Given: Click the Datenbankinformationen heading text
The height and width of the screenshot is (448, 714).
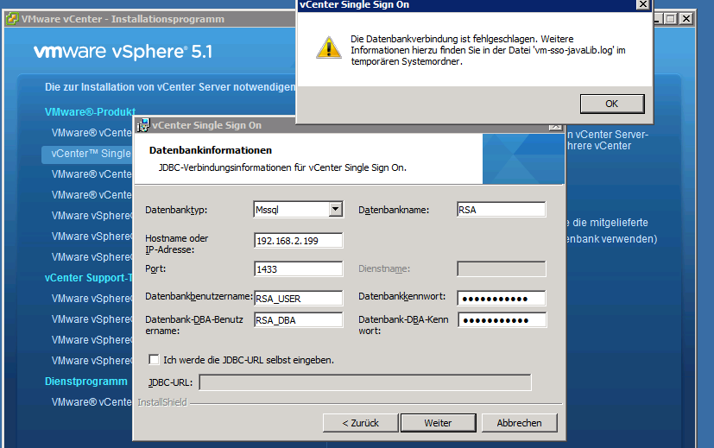Looking at the screenshot, I should click(x=211, y=150).
